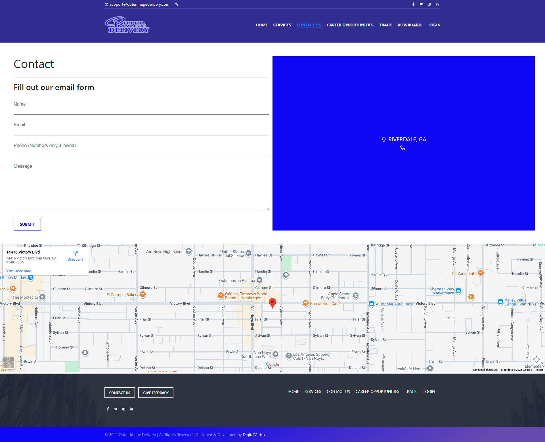Go to Career Opportunities in top navigation
The width and height of the screenshot is (545, 442).
[x=350, y=25]
